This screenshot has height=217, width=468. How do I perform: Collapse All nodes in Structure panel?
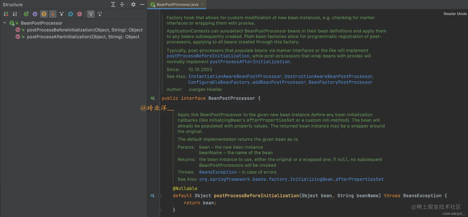(122, 4)
